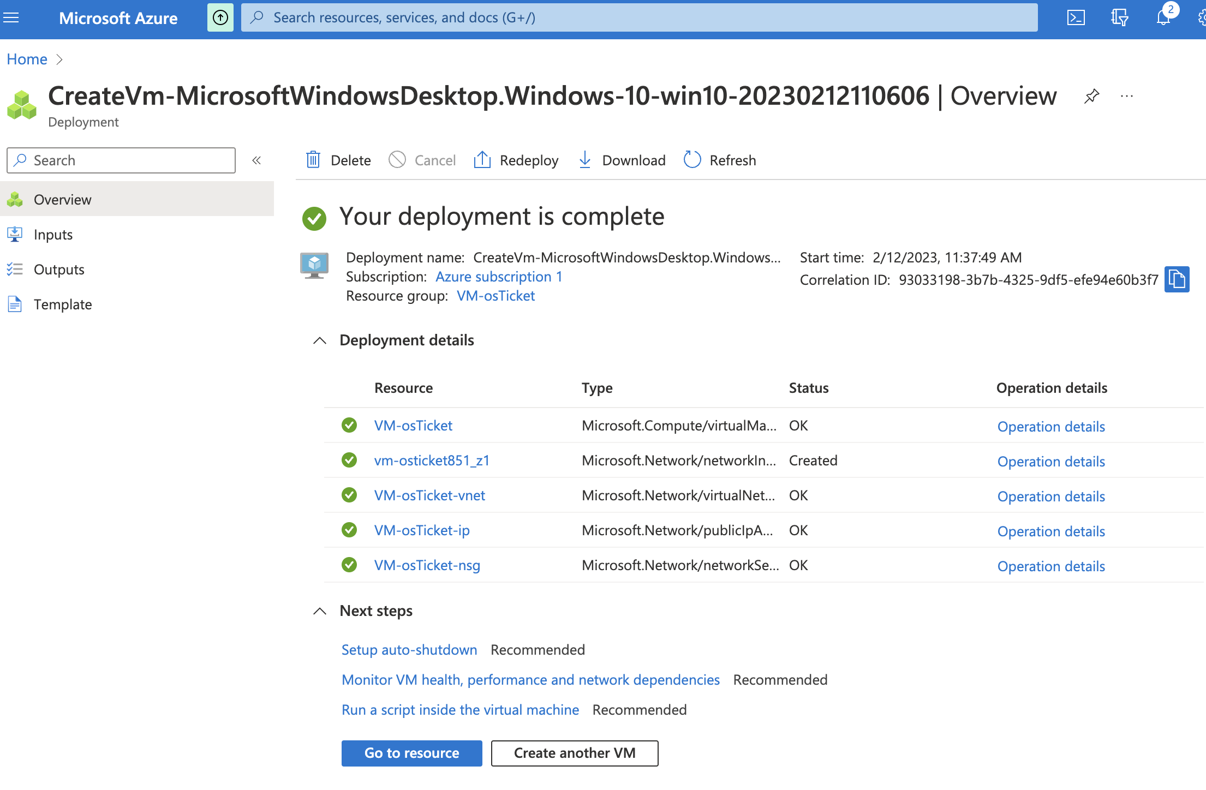Click the upload icon beside Microsoft Azure
The width and height of the screenshot is (1206, 790).
tap(220, 18)
